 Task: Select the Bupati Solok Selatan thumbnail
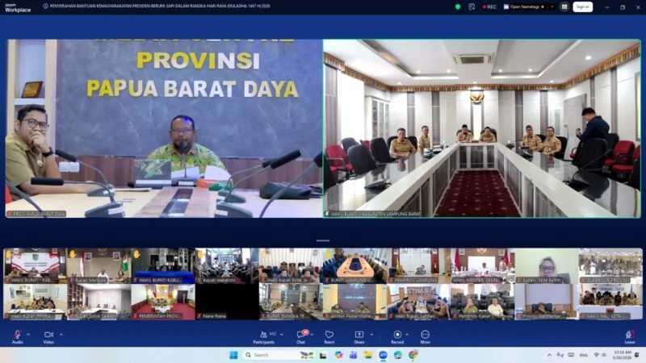click(99, 302)
